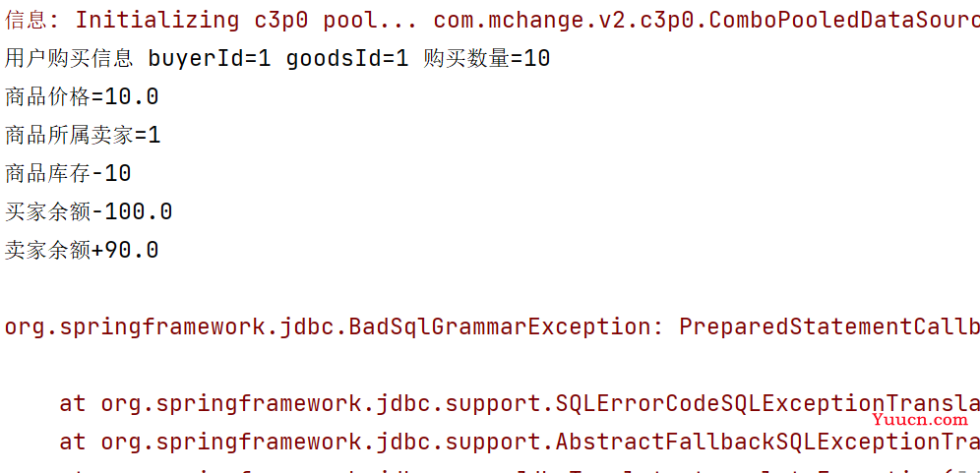The image size is (980, 473).
Task: Click the '用户购买信息' text
Action: (69, 59)
